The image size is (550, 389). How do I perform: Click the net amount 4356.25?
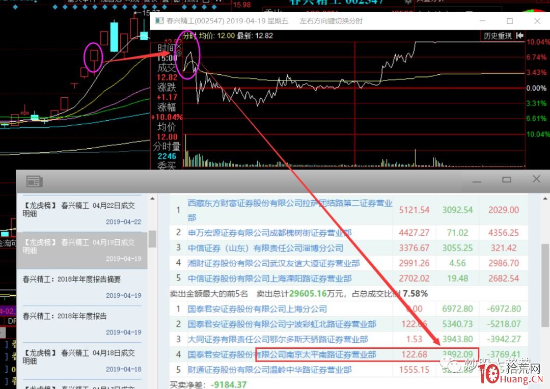504,233
